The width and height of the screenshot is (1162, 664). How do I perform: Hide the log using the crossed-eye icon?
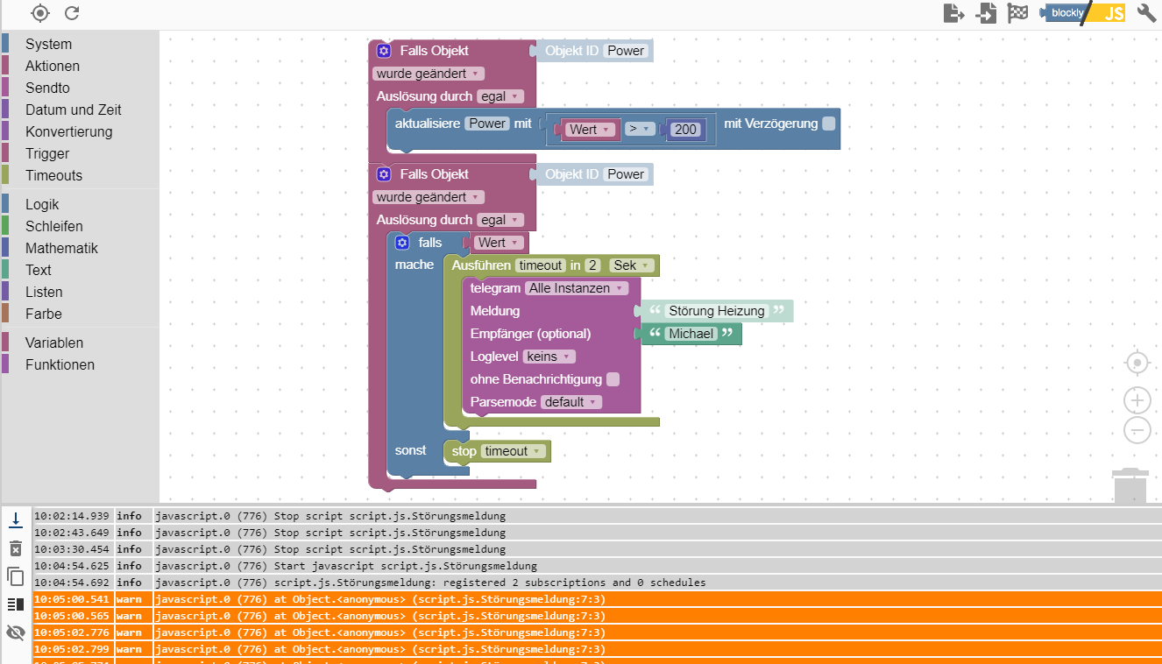pyautogui.click(x=15, y=632)
